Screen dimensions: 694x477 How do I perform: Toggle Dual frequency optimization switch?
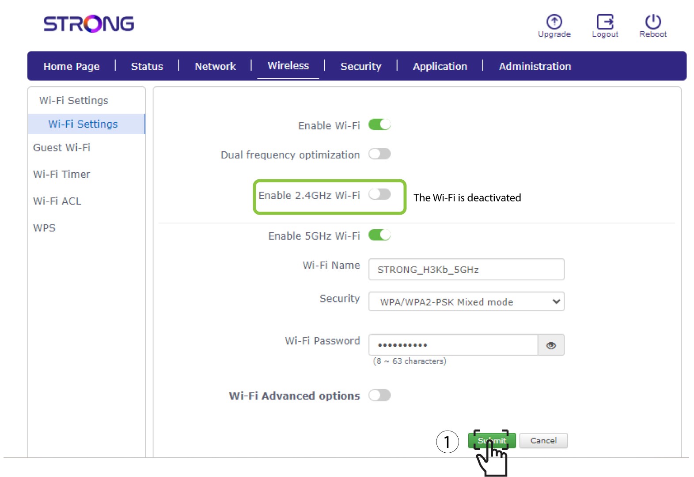(379, 154)
